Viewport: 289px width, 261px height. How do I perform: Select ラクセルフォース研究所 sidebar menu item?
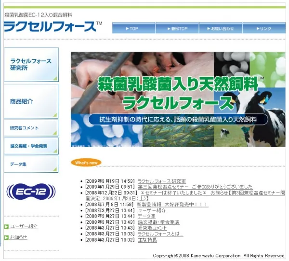click(x=31, y=65)
